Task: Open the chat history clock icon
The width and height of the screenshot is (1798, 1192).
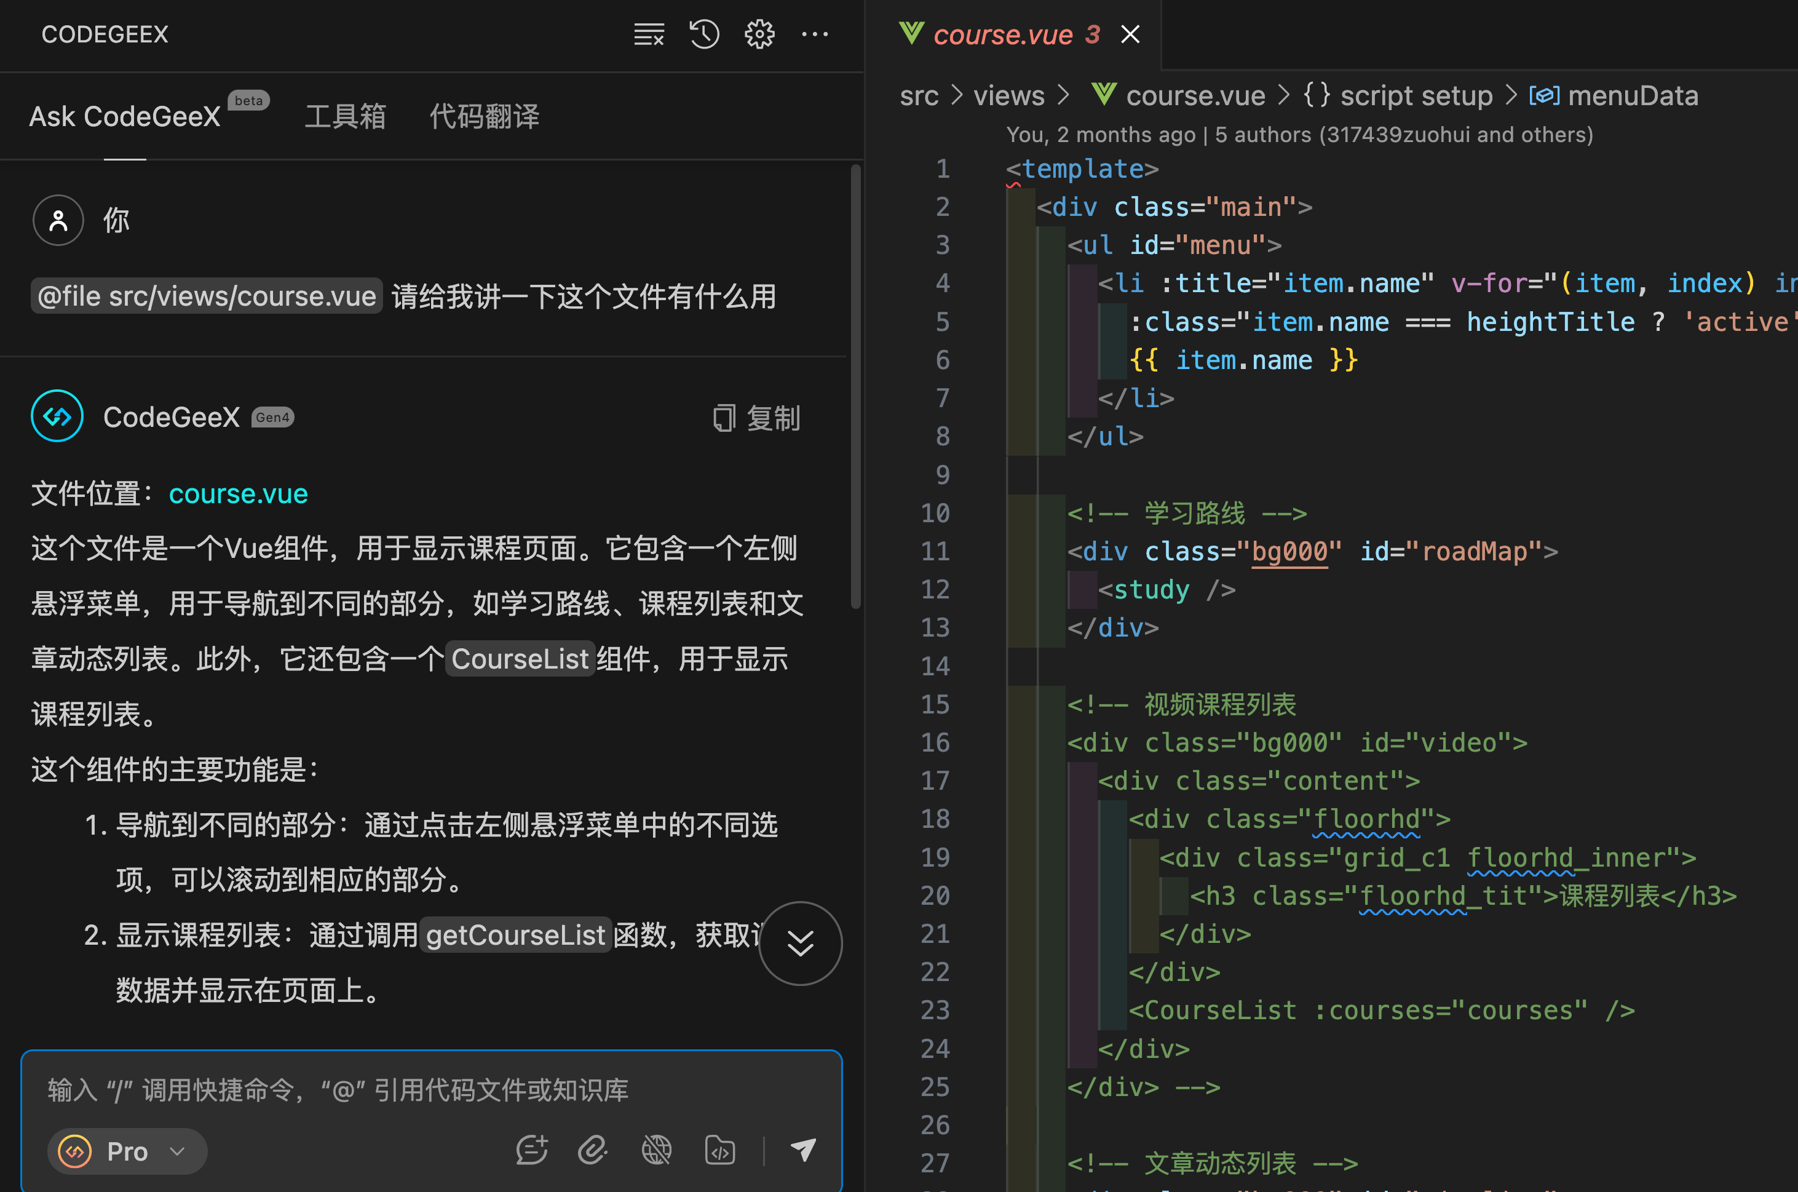Action: point(703,34)
